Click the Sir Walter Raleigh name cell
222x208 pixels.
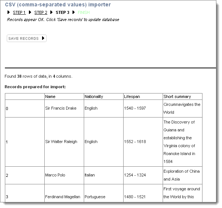pyautogui.click(x=64, y=142)
